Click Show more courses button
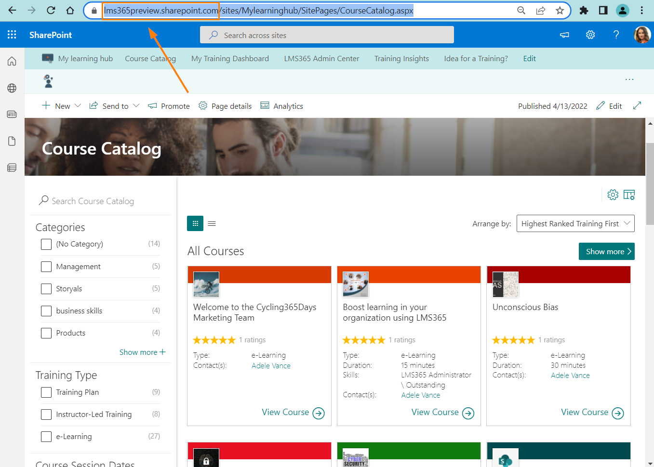 pyautogui.click(x=606, y=251)
